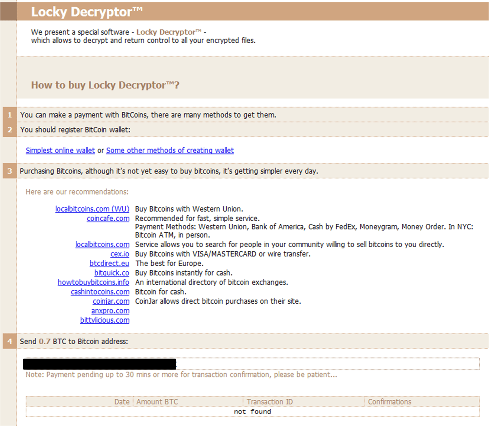Open the localbitcoins.com (WU) link
This screenshot has height=426, width=489.
(x=92, y=209)
